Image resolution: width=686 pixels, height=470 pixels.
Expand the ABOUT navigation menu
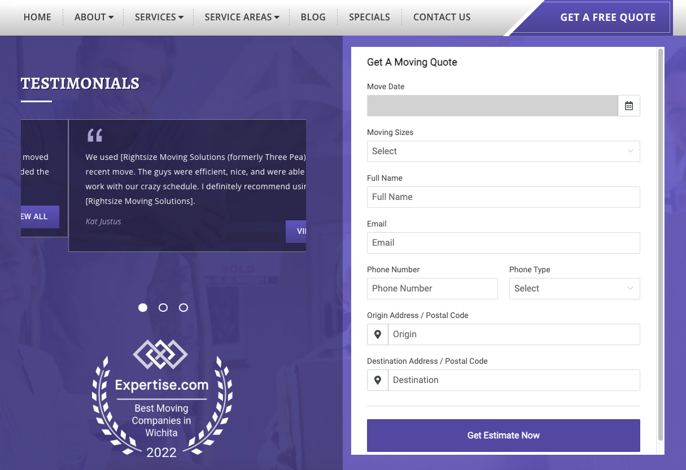(94, 17)
